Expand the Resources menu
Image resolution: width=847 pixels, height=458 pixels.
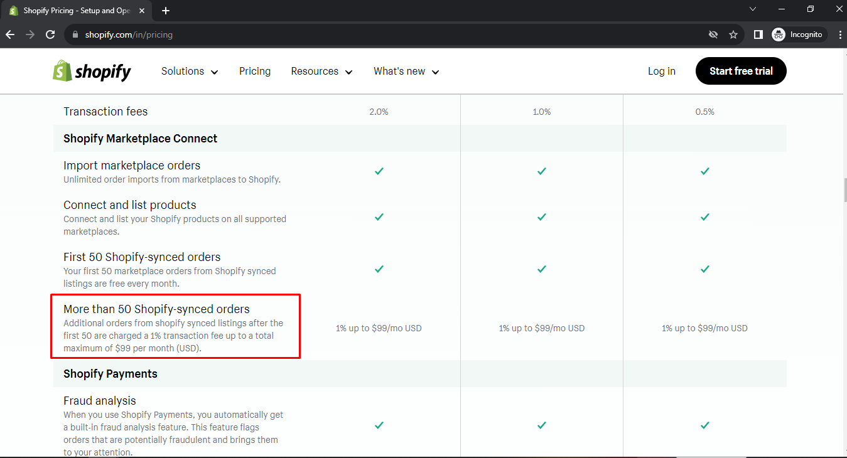point(321,72)
